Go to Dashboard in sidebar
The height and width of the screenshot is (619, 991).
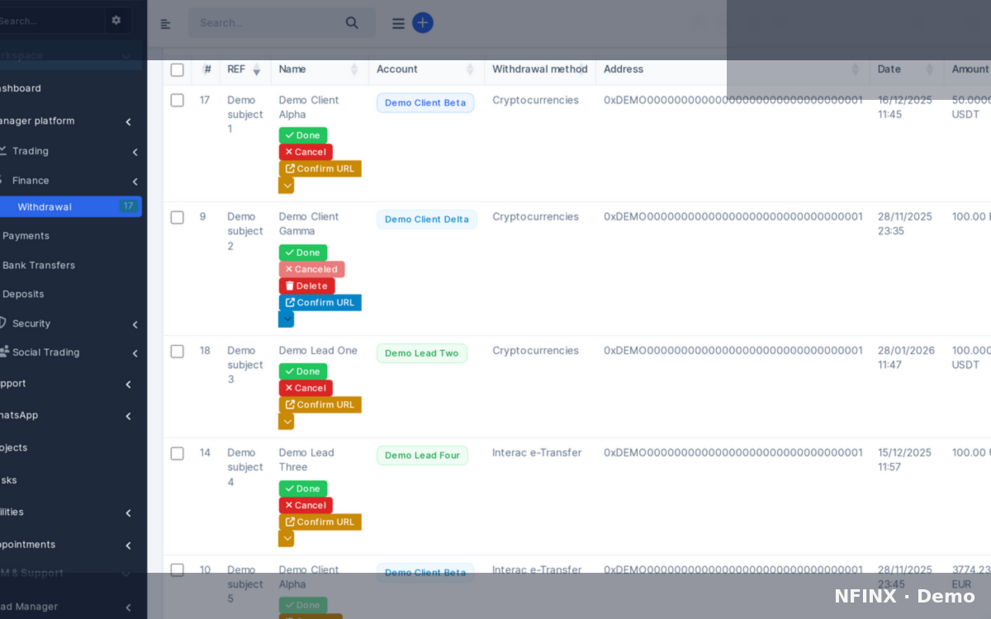click(21, 88)
